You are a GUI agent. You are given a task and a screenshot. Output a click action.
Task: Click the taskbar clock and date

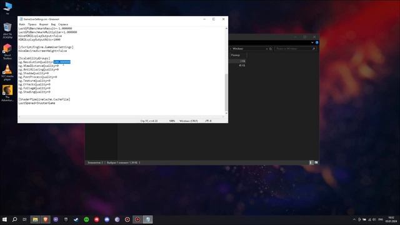391,219
